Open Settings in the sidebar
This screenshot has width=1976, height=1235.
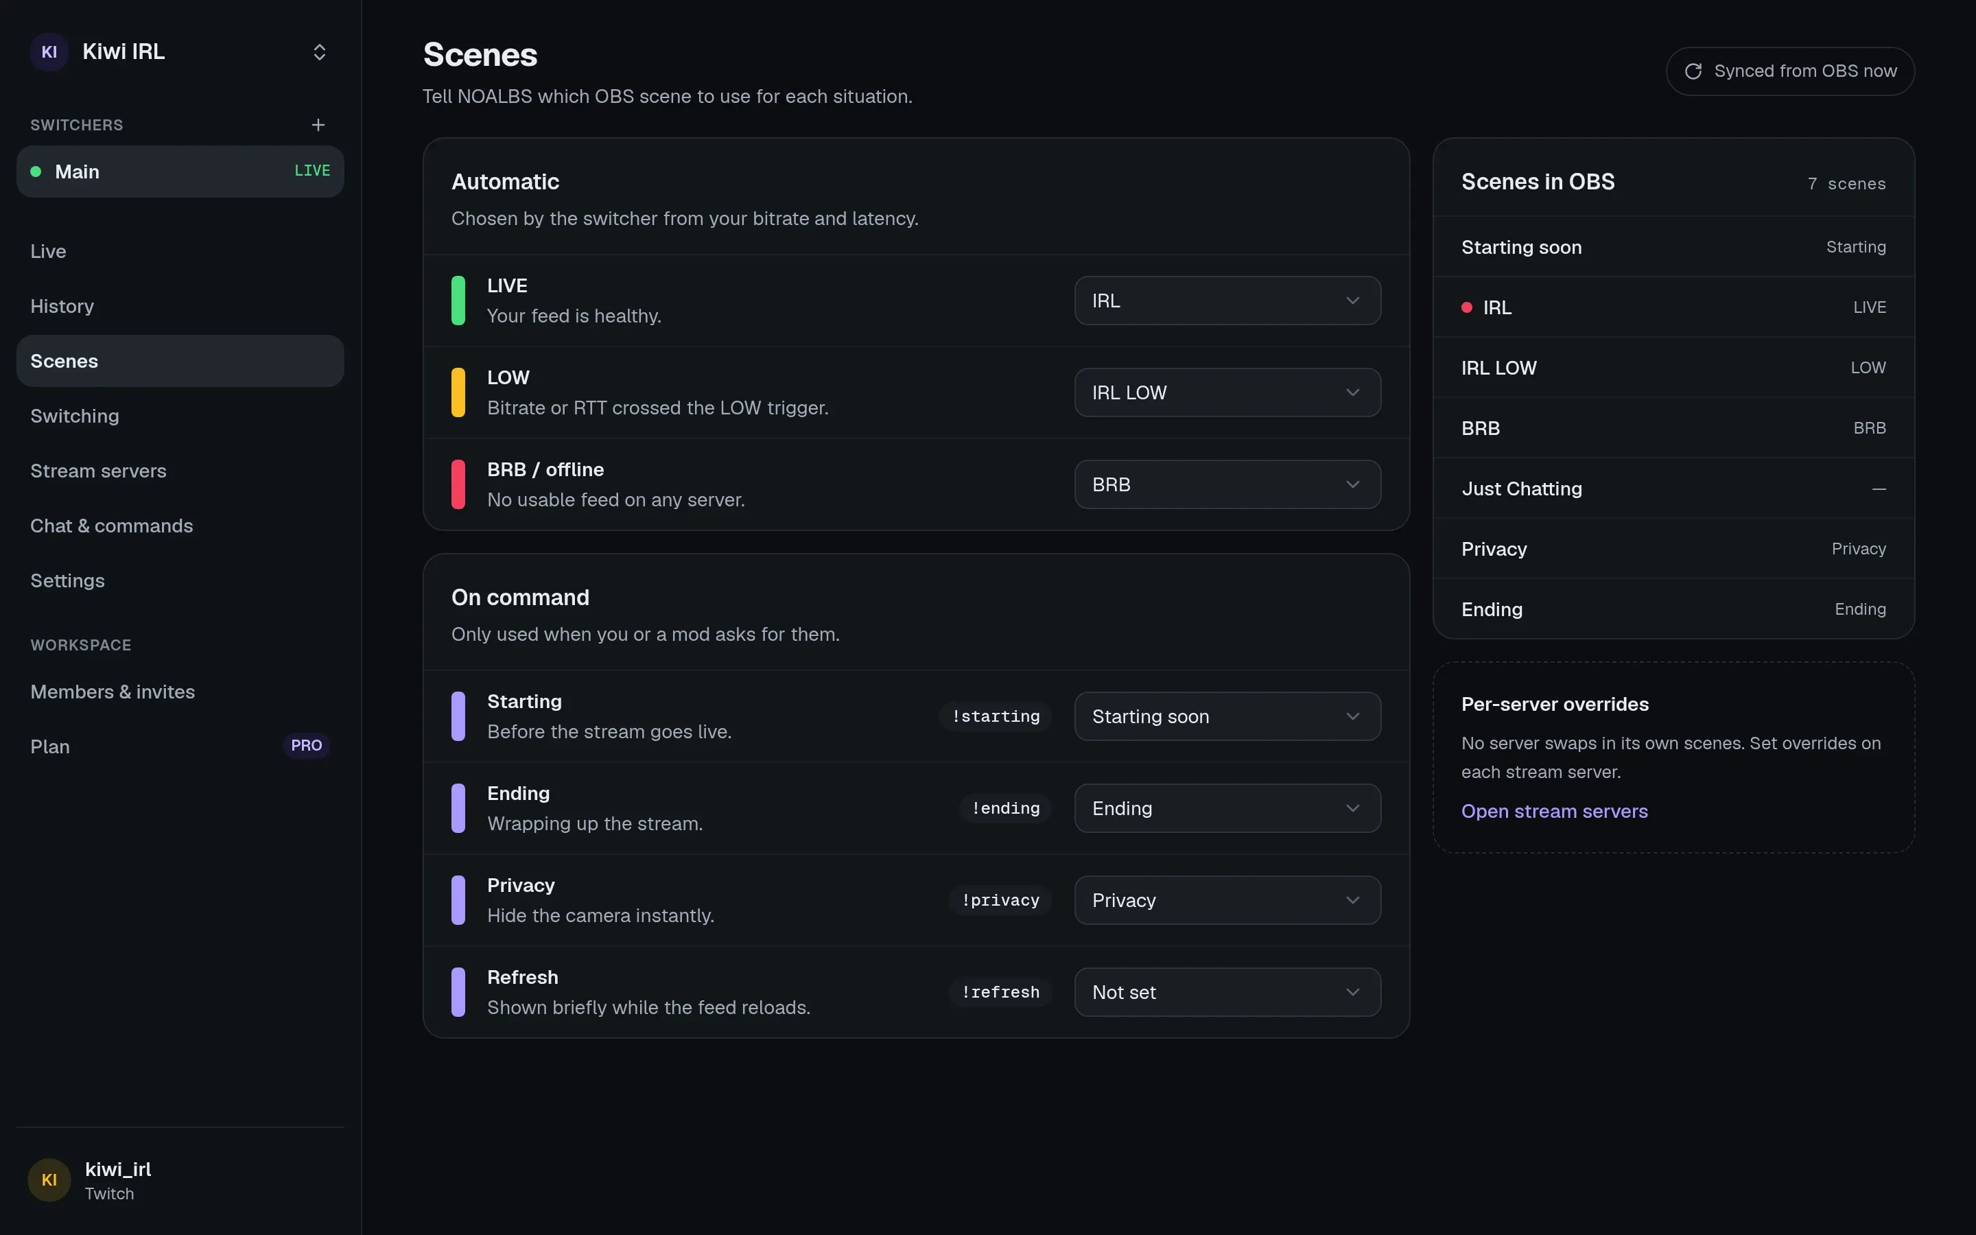tap(180, 580)
